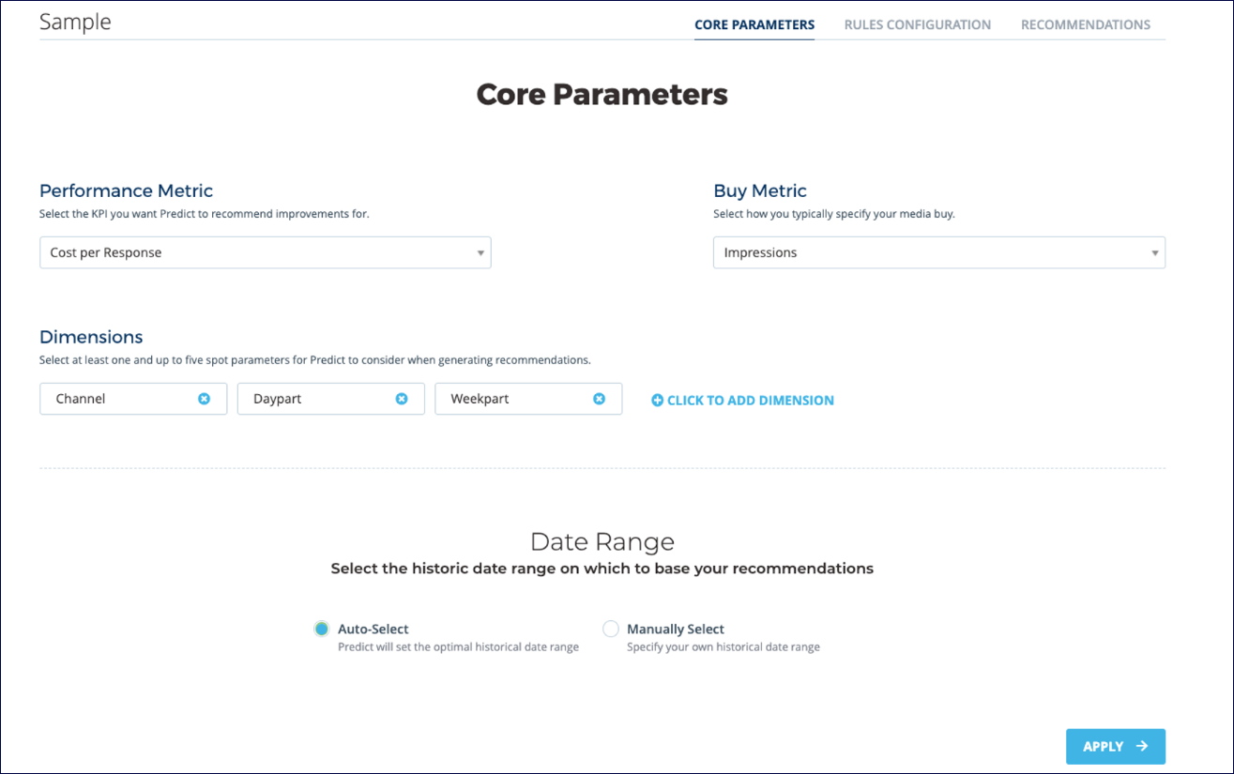Open the Cost per Response dropdown
The image size is (1234, 774).
click(x=266, y=252)
